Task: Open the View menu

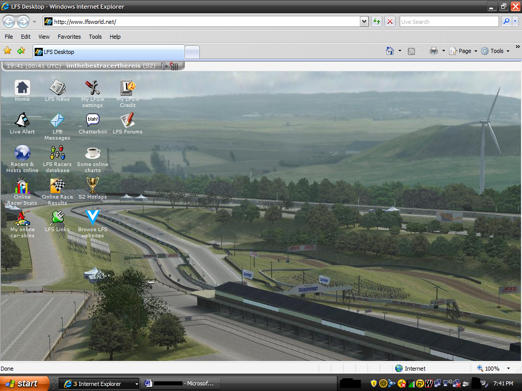Action: tap(44, 37)
